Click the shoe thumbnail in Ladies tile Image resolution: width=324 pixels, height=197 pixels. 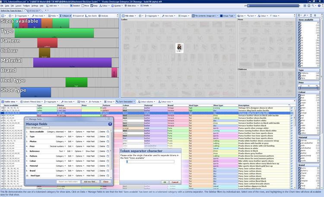tap(179, 47)
